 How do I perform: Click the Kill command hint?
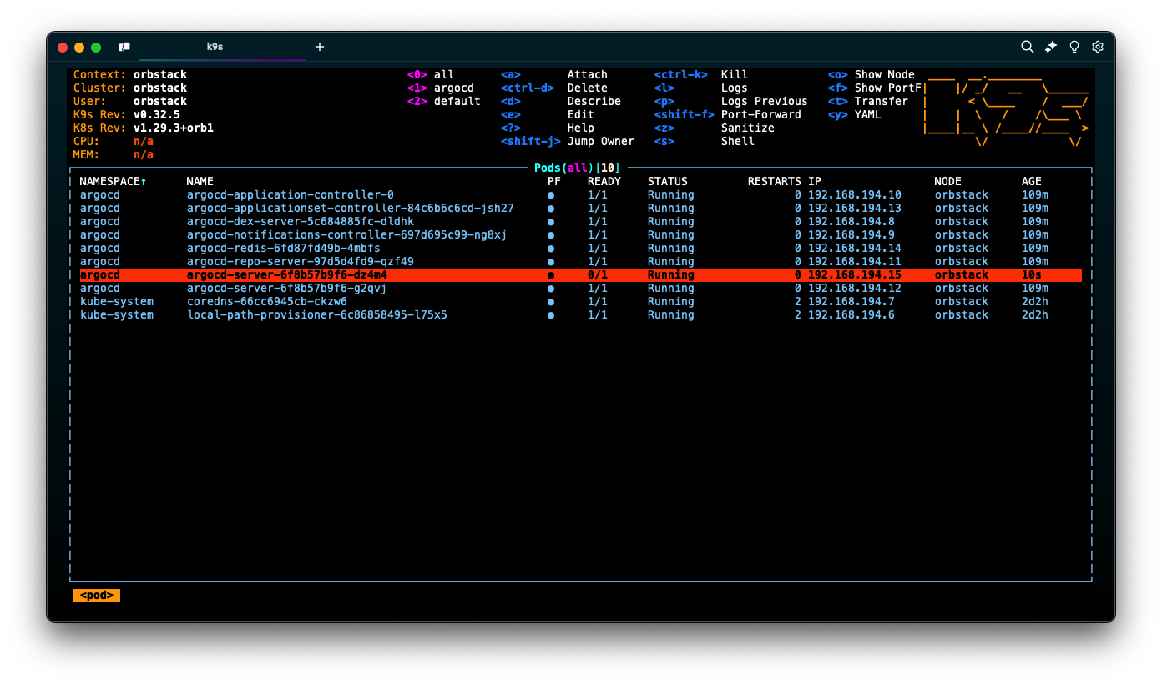point(735,75)
